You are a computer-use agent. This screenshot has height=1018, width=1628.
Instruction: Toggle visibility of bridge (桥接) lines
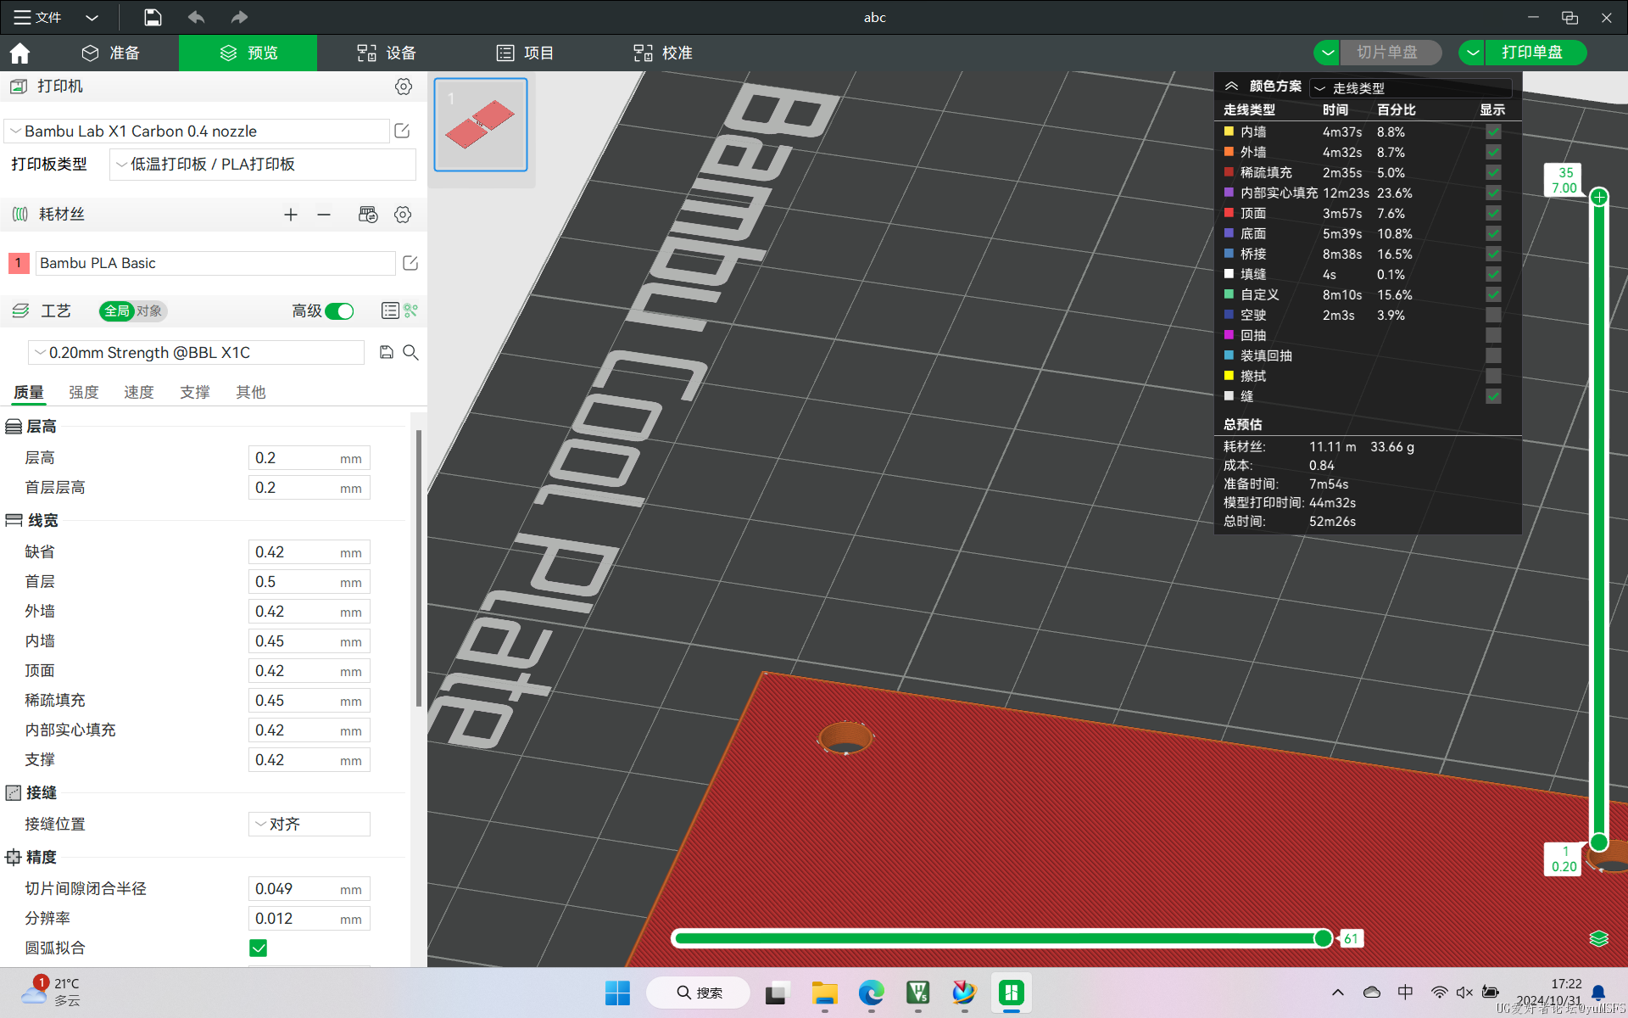coord(1493,254)
